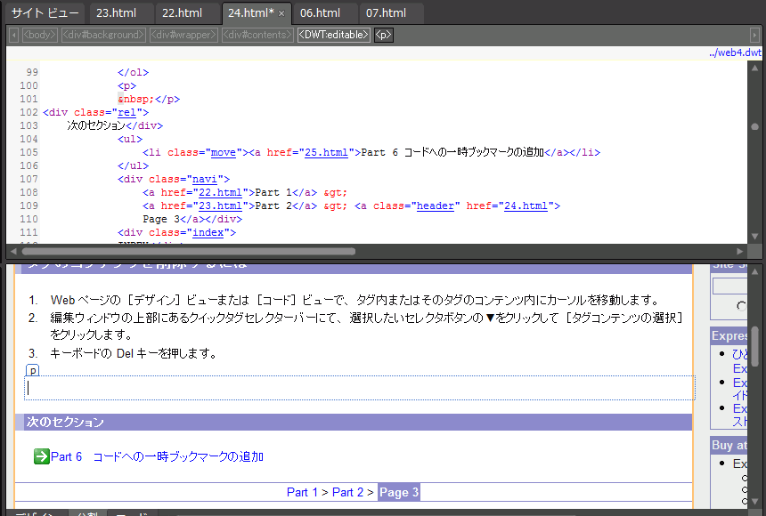Click the tag selector bar right arrow
Viewport: 766px width, 516px height.
click(x=754, y=35)
